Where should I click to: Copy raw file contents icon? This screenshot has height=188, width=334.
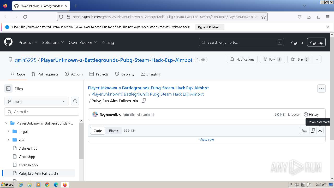click(313, 131)
